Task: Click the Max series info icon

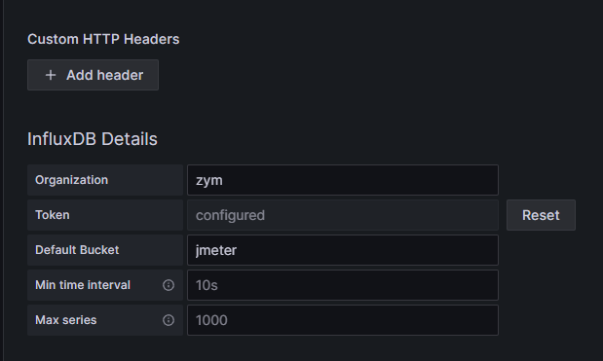Action: [169, 320]
